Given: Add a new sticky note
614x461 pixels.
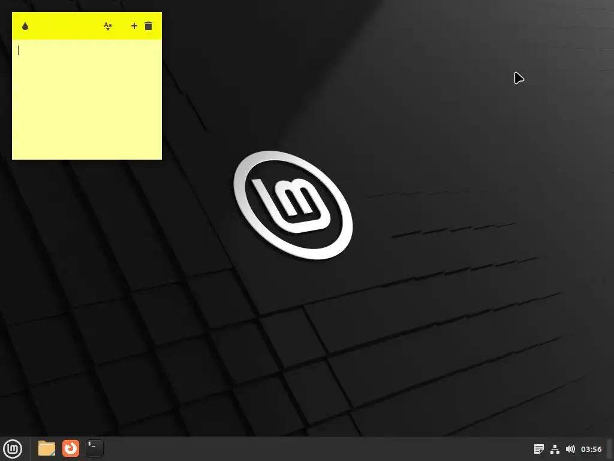Looking at the screenshot, I should tap(134, 26).
